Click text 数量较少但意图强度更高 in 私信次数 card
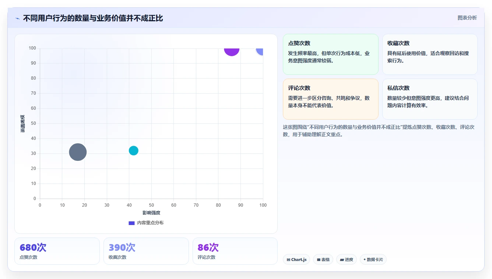Screen dimensions: 492x279 tap(414, 98)
